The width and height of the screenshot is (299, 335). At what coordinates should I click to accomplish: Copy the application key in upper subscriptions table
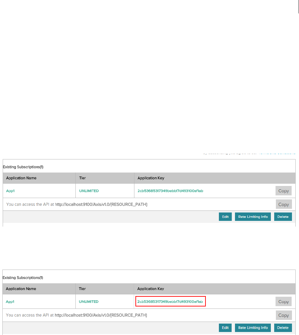[284, 191]
